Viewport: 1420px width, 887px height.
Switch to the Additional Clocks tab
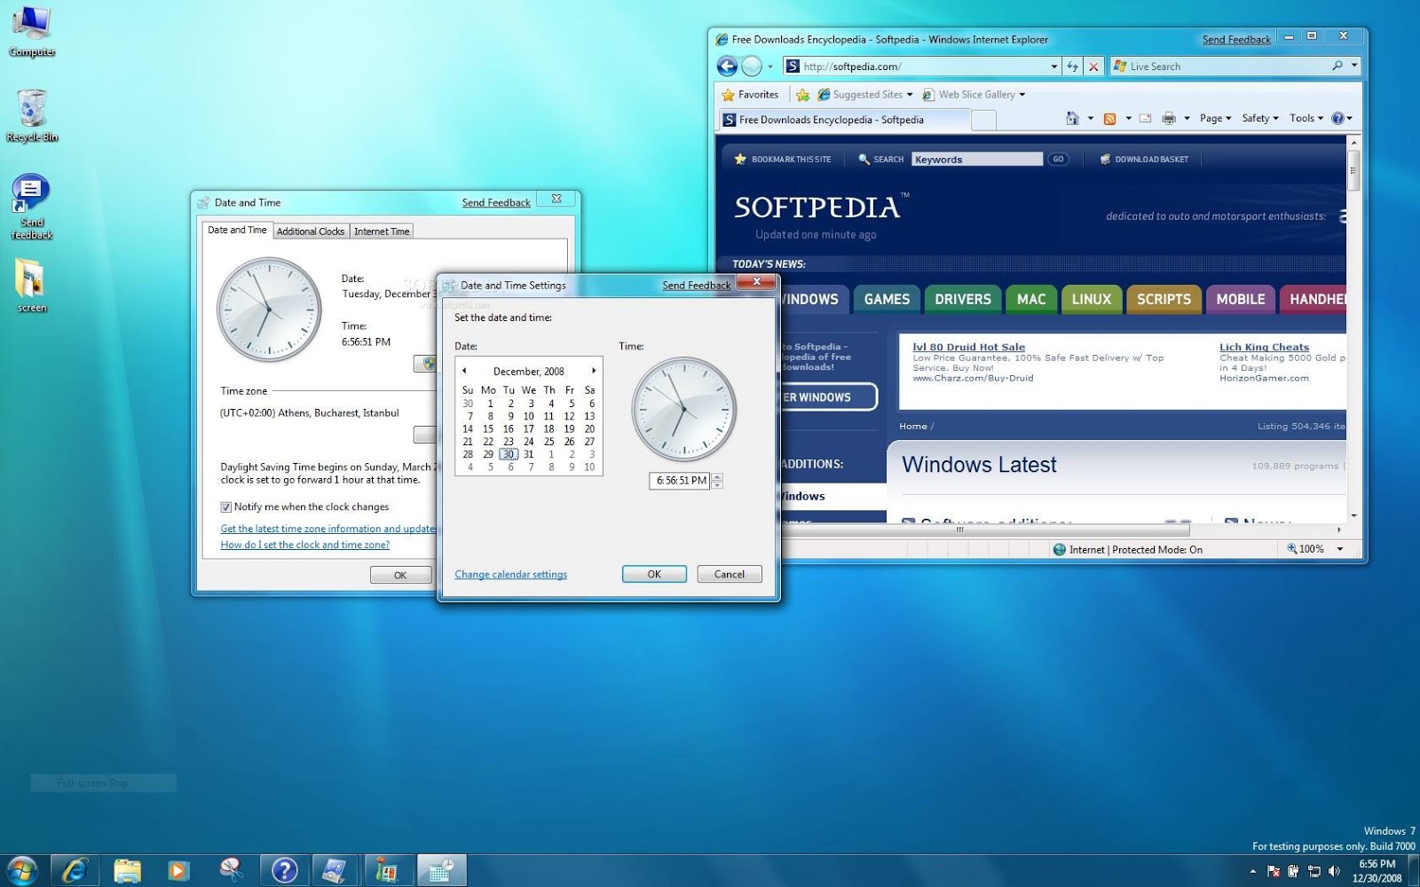click(x=311, y=231)
